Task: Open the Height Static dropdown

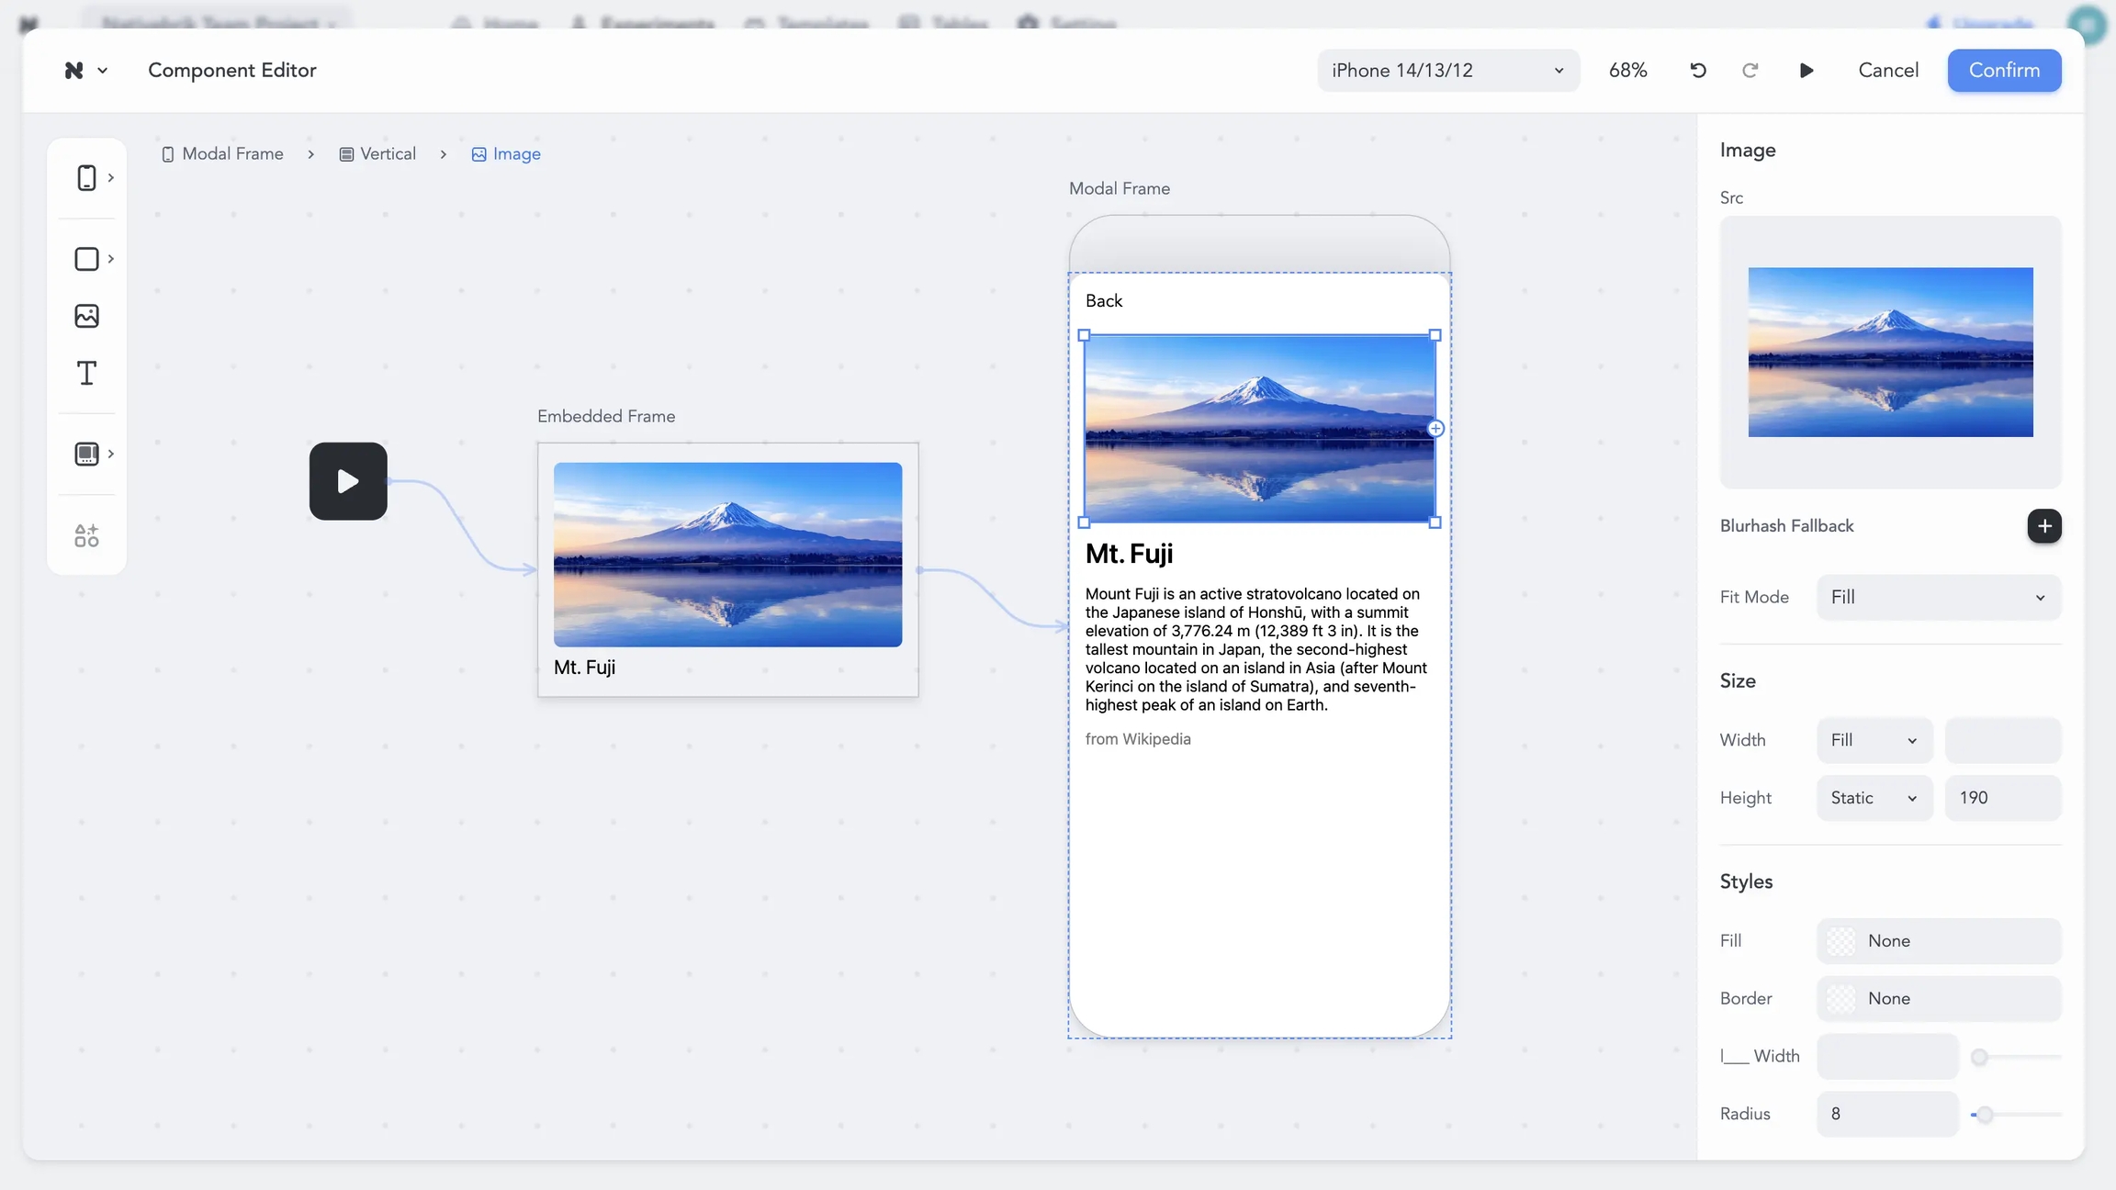Action: tap(1874, 798)
